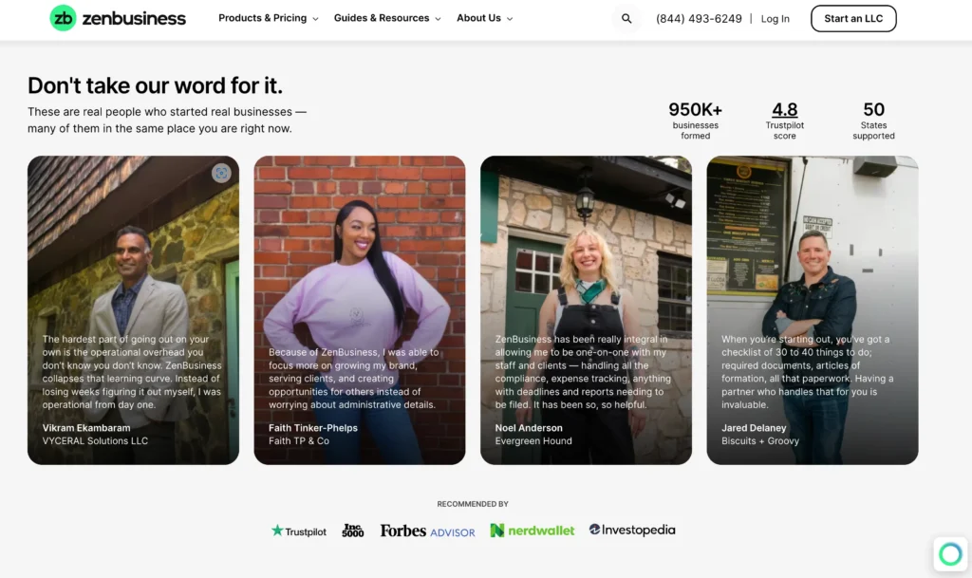Expand the Products & Pricing menu
The height and width of the screenshot is (578, 972).
269,19
